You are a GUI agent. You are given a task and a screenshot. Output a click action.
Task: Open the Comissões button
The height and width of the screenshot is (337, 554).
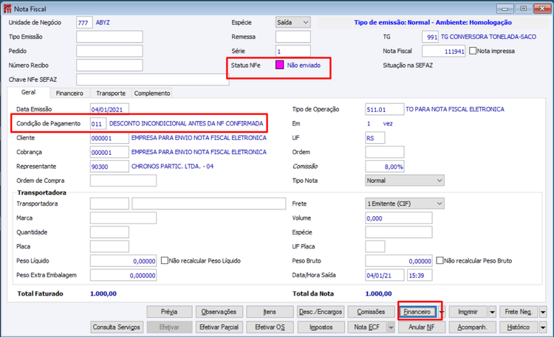(371, 312)
